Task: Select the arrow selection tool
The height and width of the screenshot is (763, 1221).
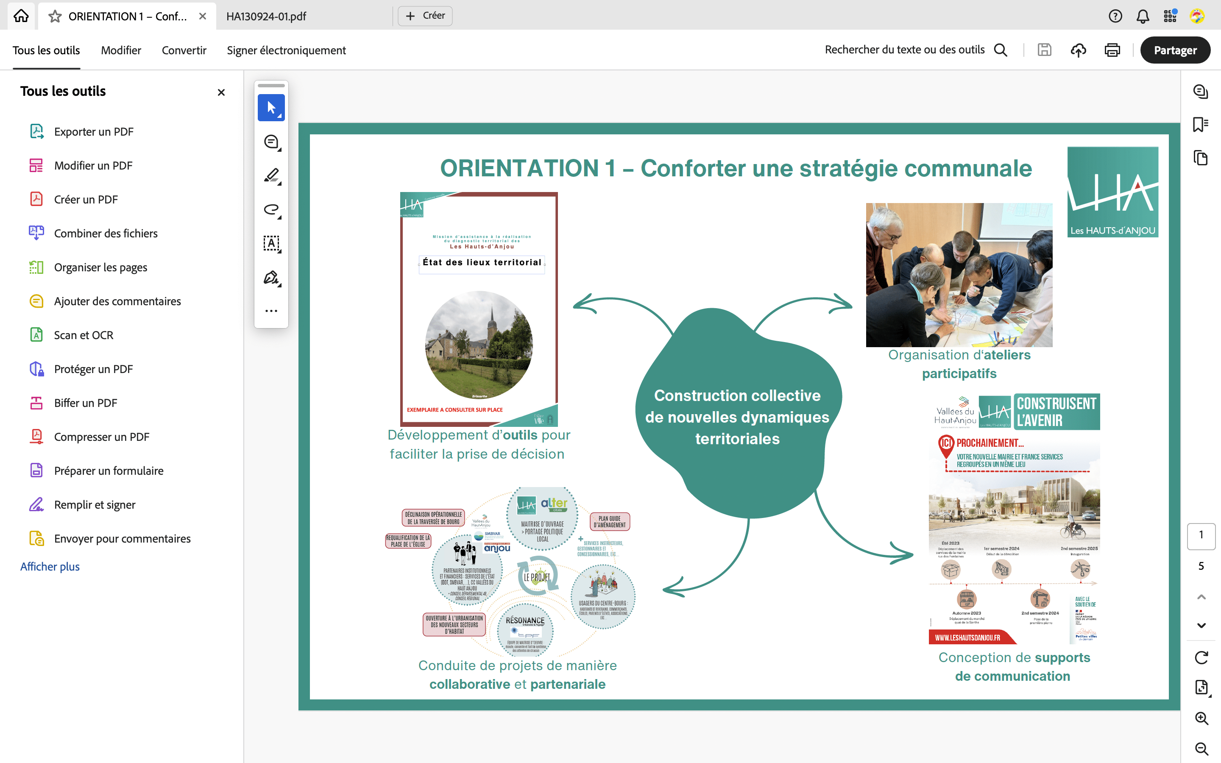Action: [271, 108]
